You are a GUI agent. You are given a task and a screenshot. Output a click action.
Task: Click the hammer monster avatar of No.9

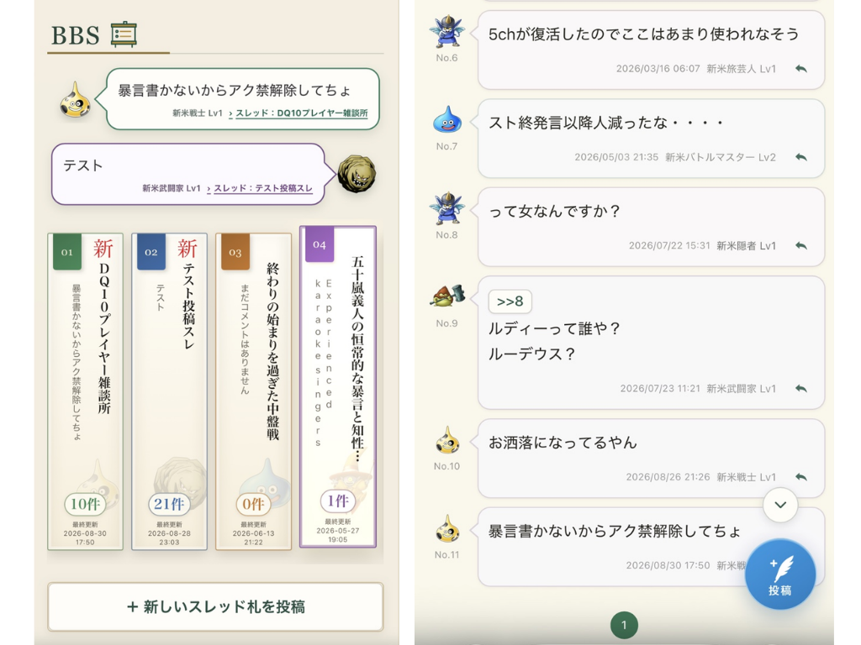click(x=447, y=296)
